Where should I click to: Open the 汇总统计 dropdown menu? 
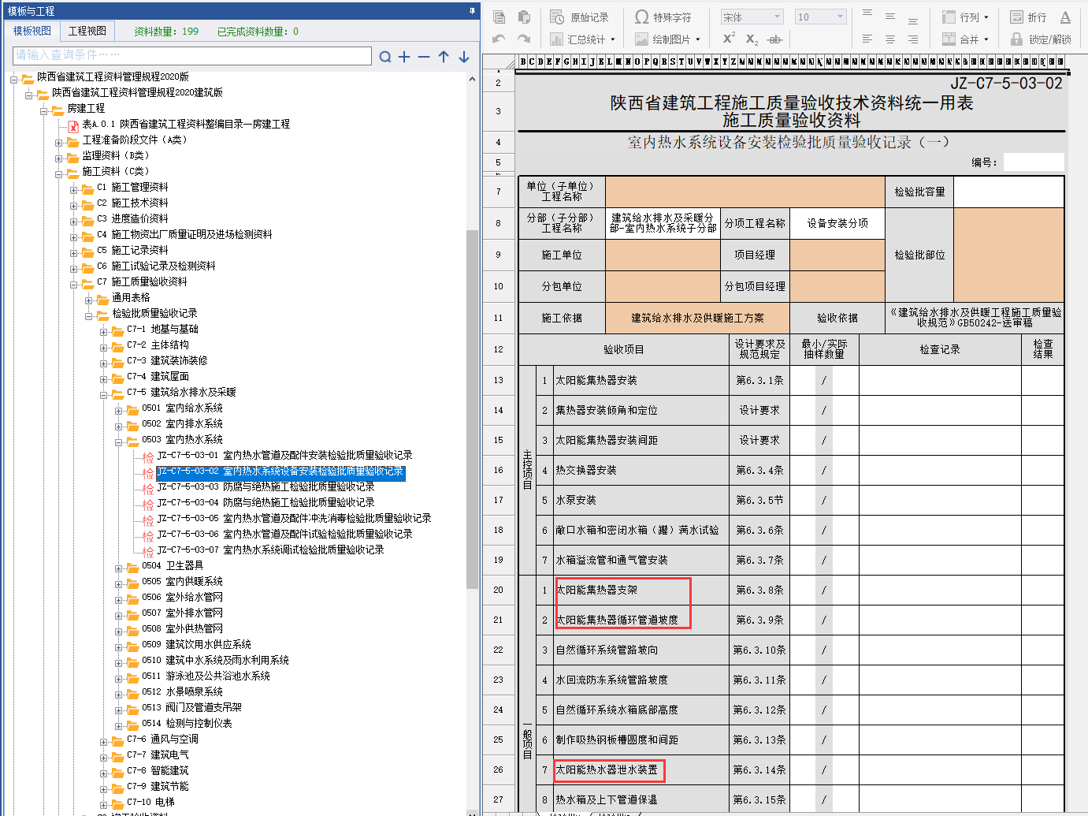583,39
